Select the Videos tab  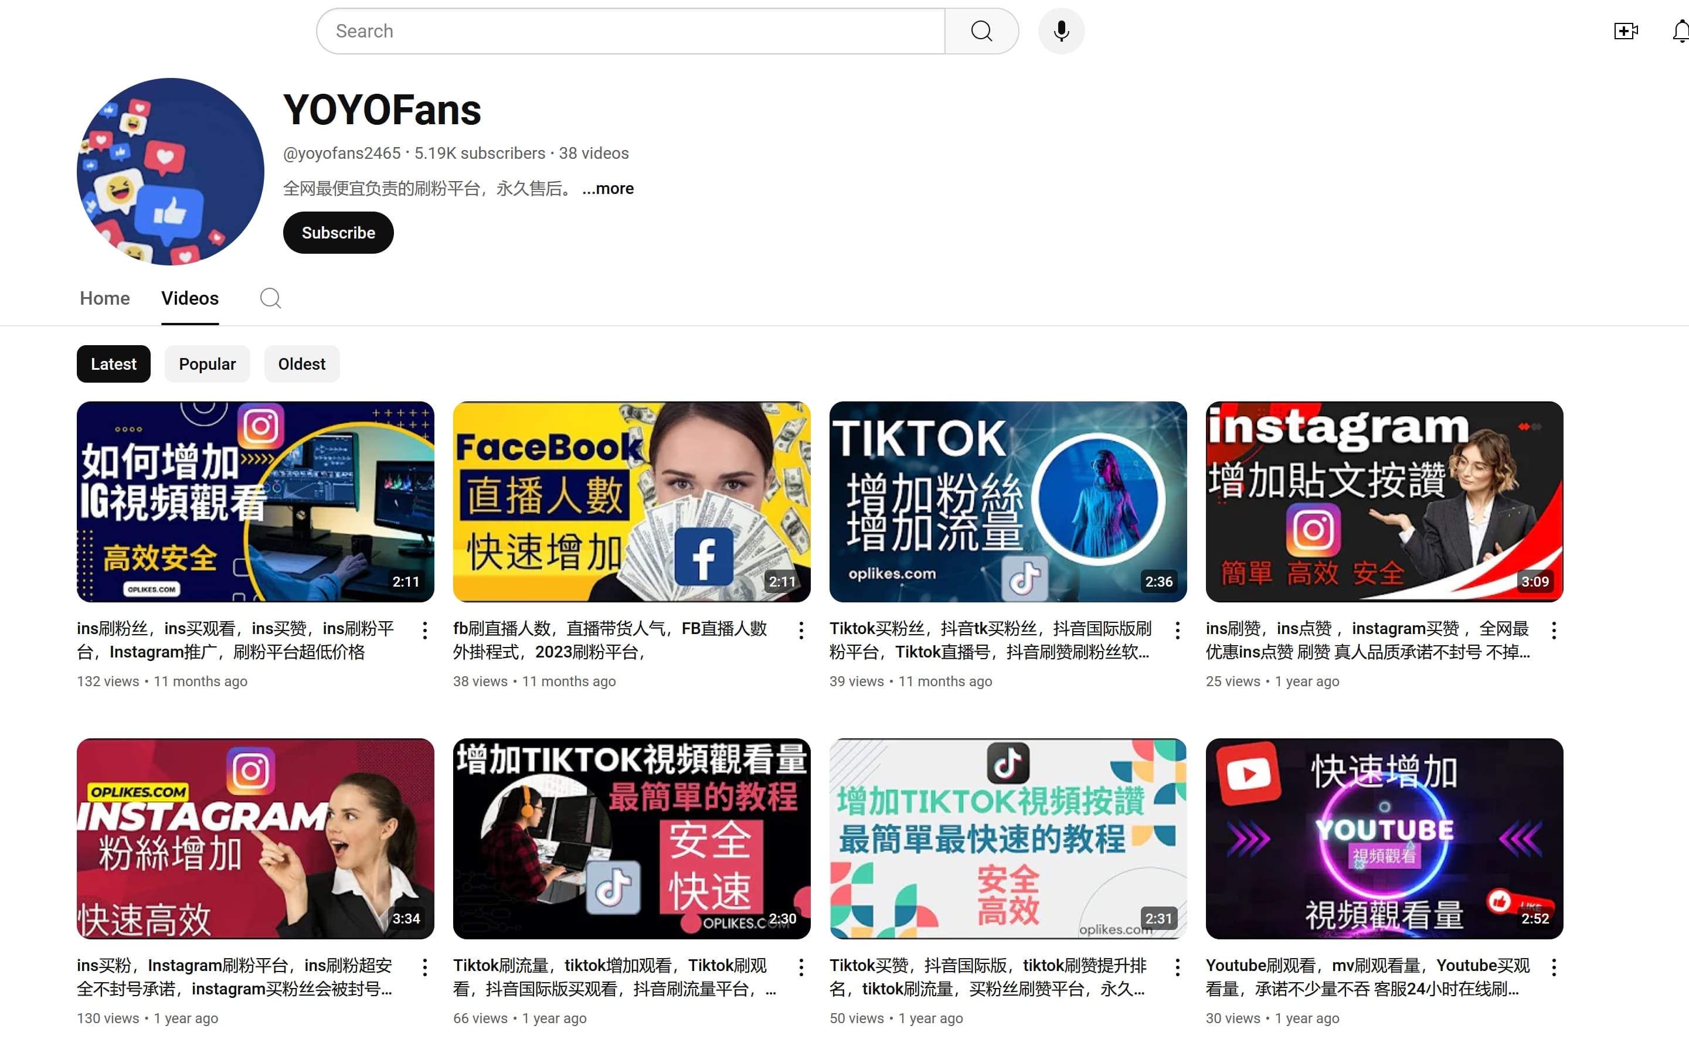tap(189, 298)
